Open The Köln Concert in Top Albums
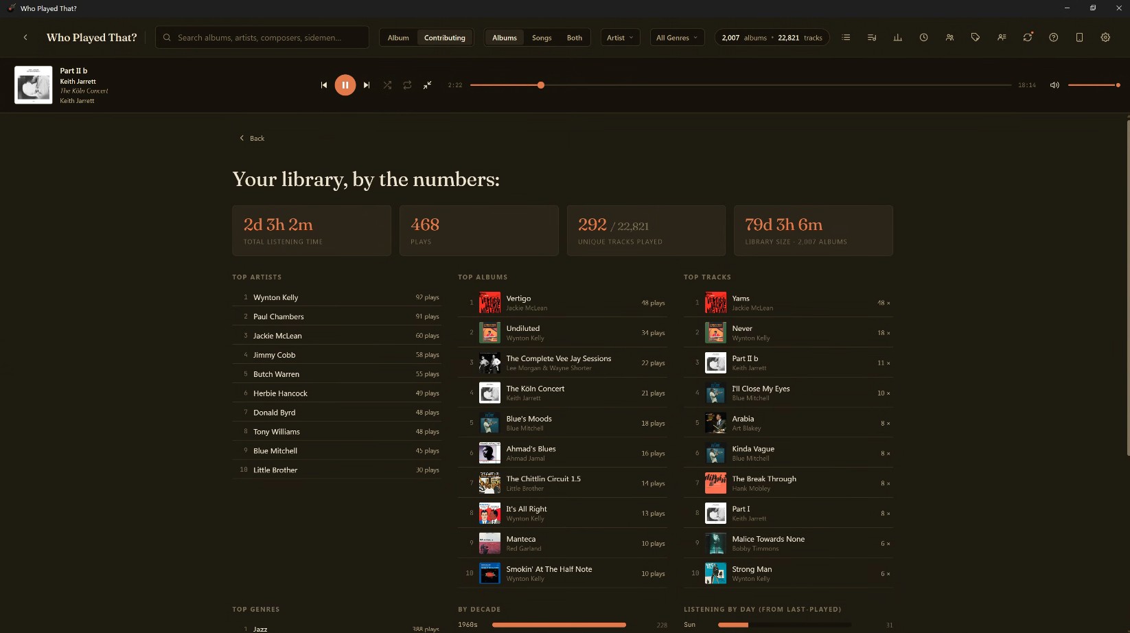Viewport: 1130px width, 633px height. [563, 393]
